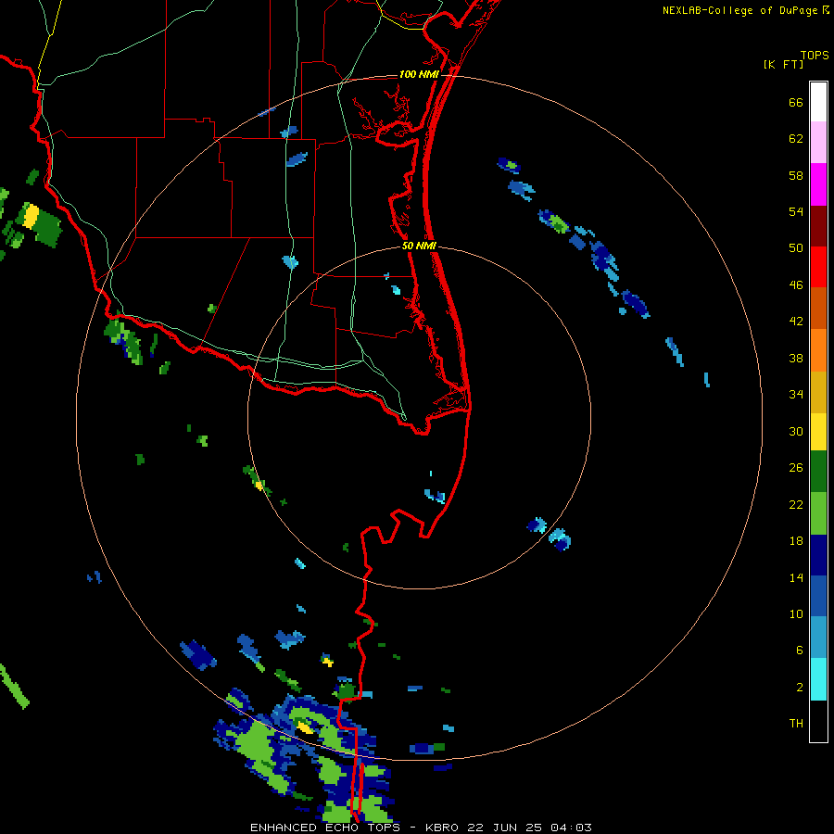
Task: Click the legend value 38
Action: 796,358
